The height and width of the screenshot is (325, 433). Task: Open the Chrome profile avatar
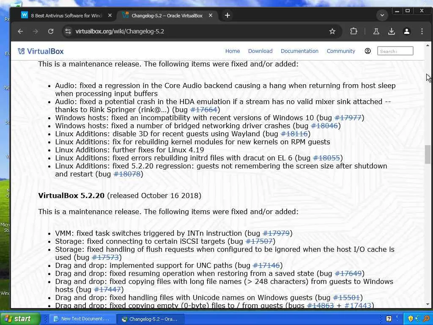[x=406, y=31]
